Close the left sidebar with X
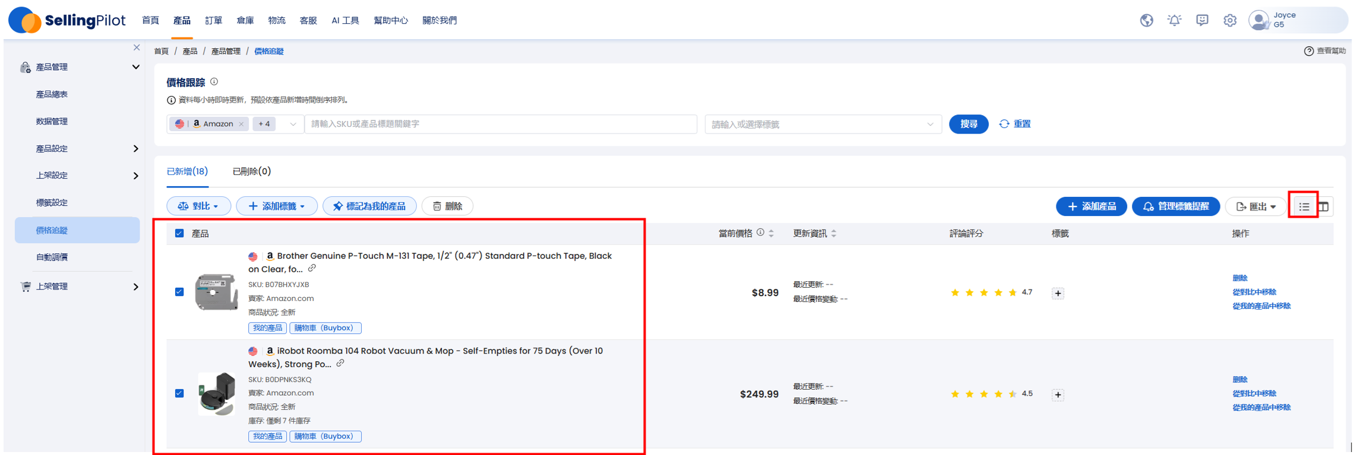The image size is (1357, 455). tap(137, 47)
